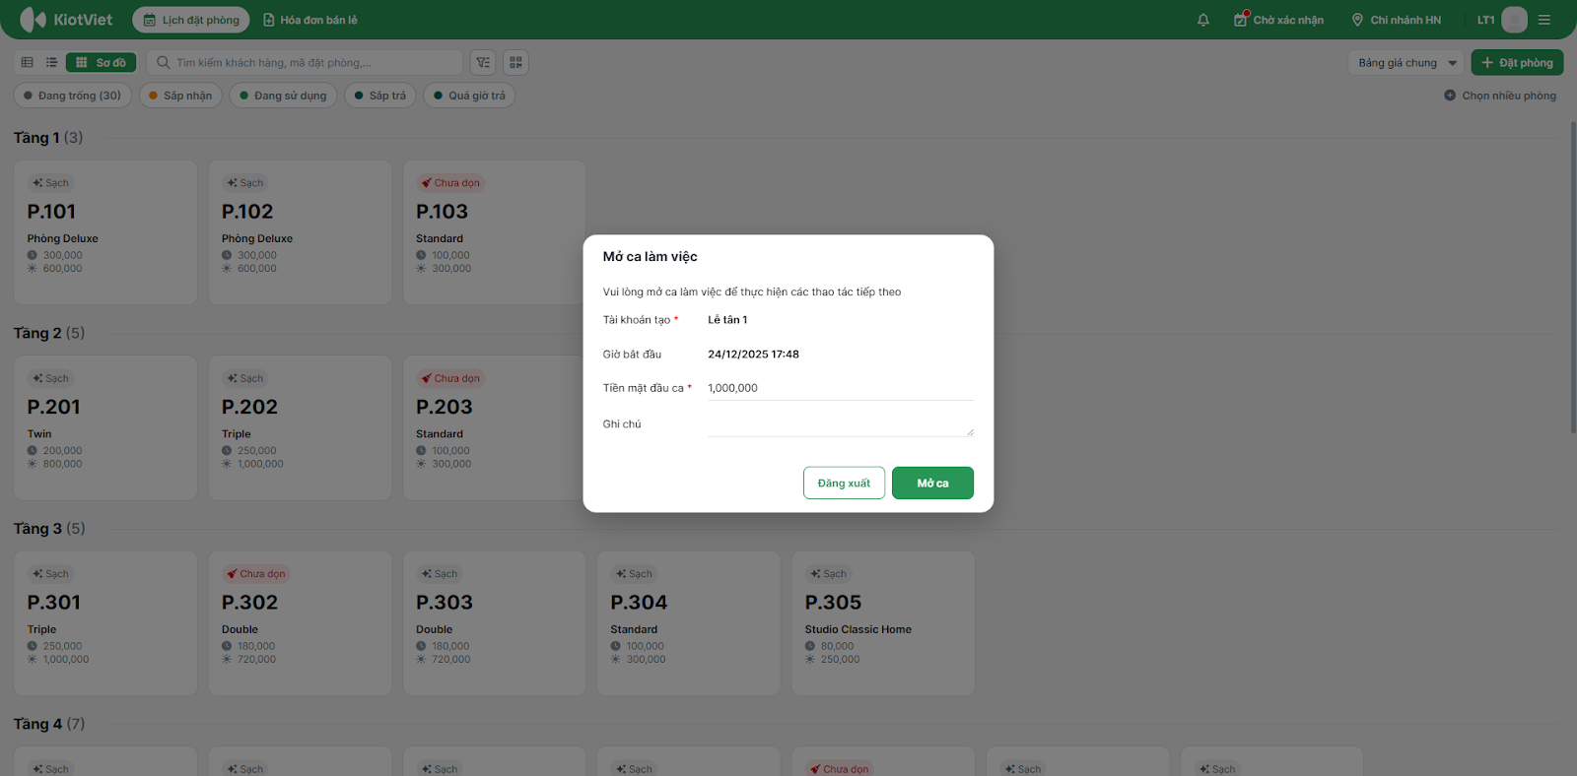Click the "Tiền mặt đầu ca" amount field
Viewport: 1577px width, 776px height.
coord(840,388)
